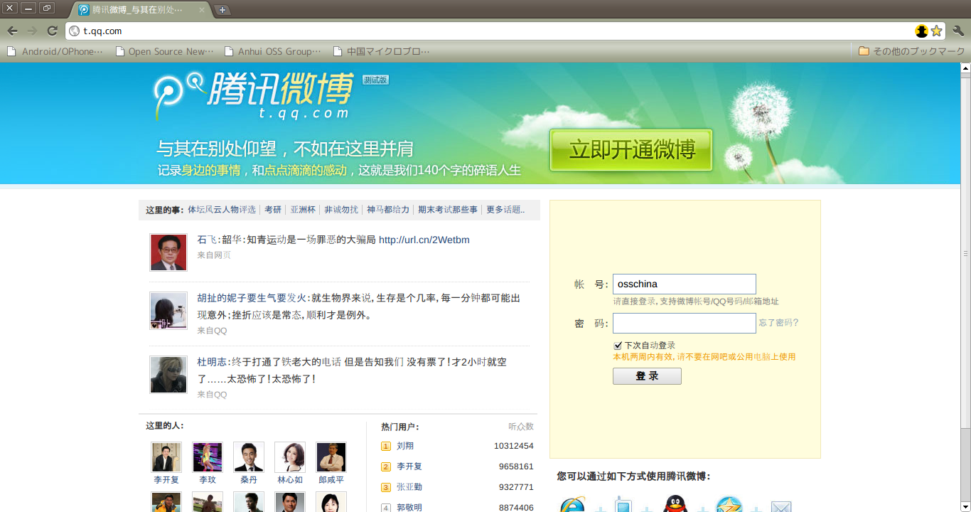Open the 中国マイクロブロ bookmark
This screenshot has height=512, width=971.
click(382, 51)
